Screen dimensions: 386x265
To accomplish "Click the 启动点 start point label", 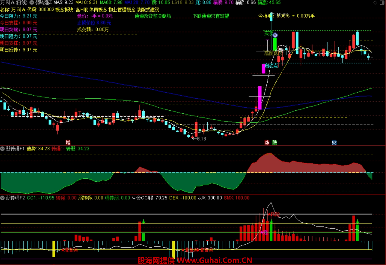I will click(x=271, y=66).
